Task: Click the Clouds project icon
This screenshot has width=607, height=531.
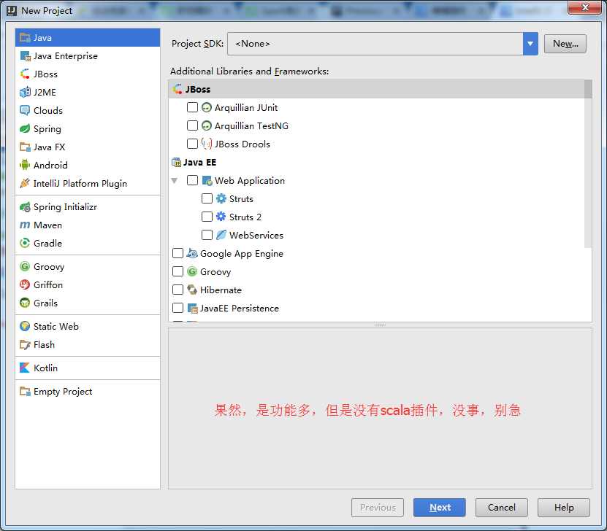Action: pos(25,111)
